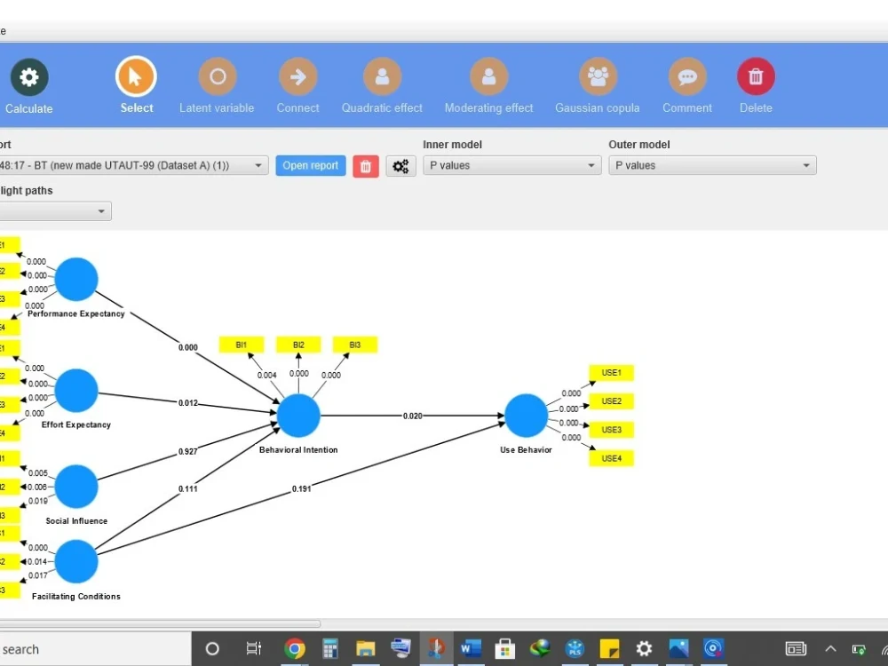Open the Inner model dropdown
This screenshot has width=888, height=666.
512,165
